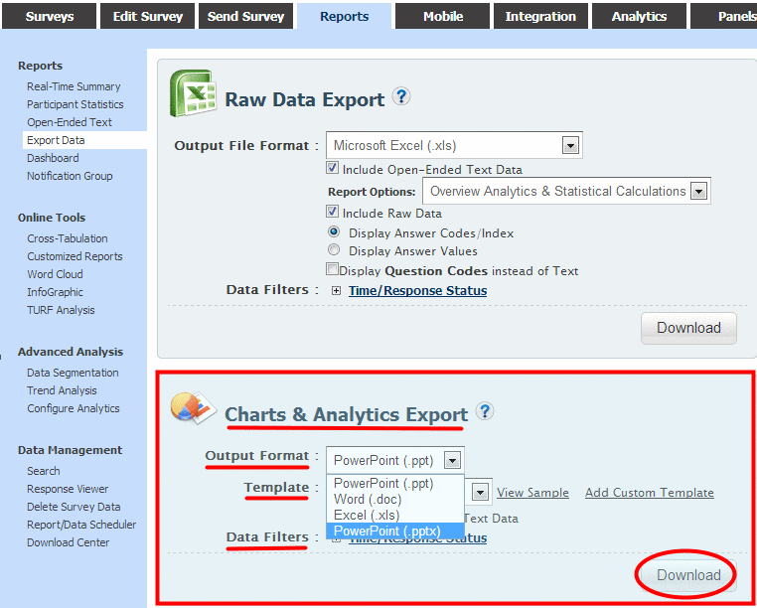Click the help icon next to Raw Data Export
757x608 pixels.
tap(401, 96)
